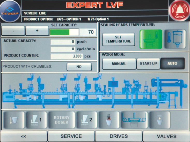Viewport: 190px width, 142px height.
Task: Click the production line machine diagram
Action: point(95,91)
